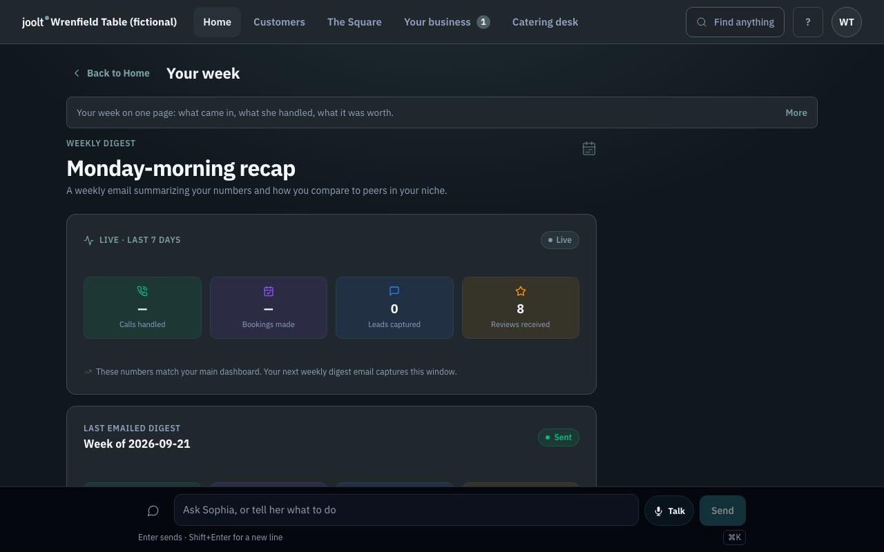Image resolution: width=884 pixels, height=552 pixels.
Task: Click the joolt logo
Action: pos(35,22)
